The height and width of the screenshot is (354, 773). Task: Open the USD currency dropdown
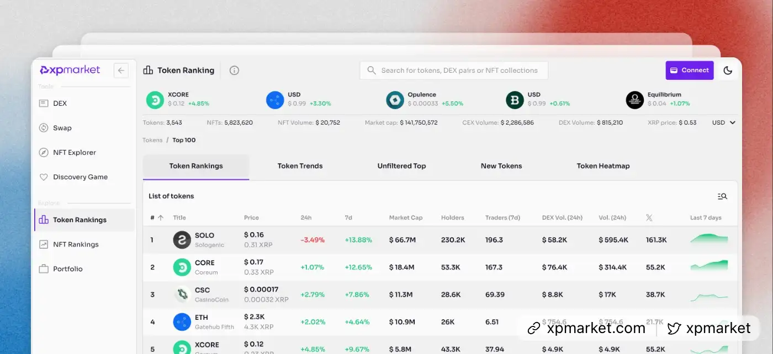click(724, 122)
